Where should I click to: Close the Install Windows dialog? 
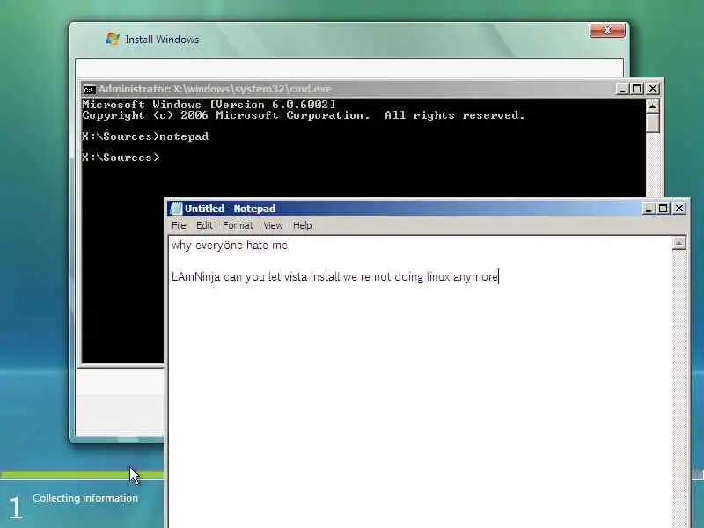pyautogui.click(x=607, y=30)
